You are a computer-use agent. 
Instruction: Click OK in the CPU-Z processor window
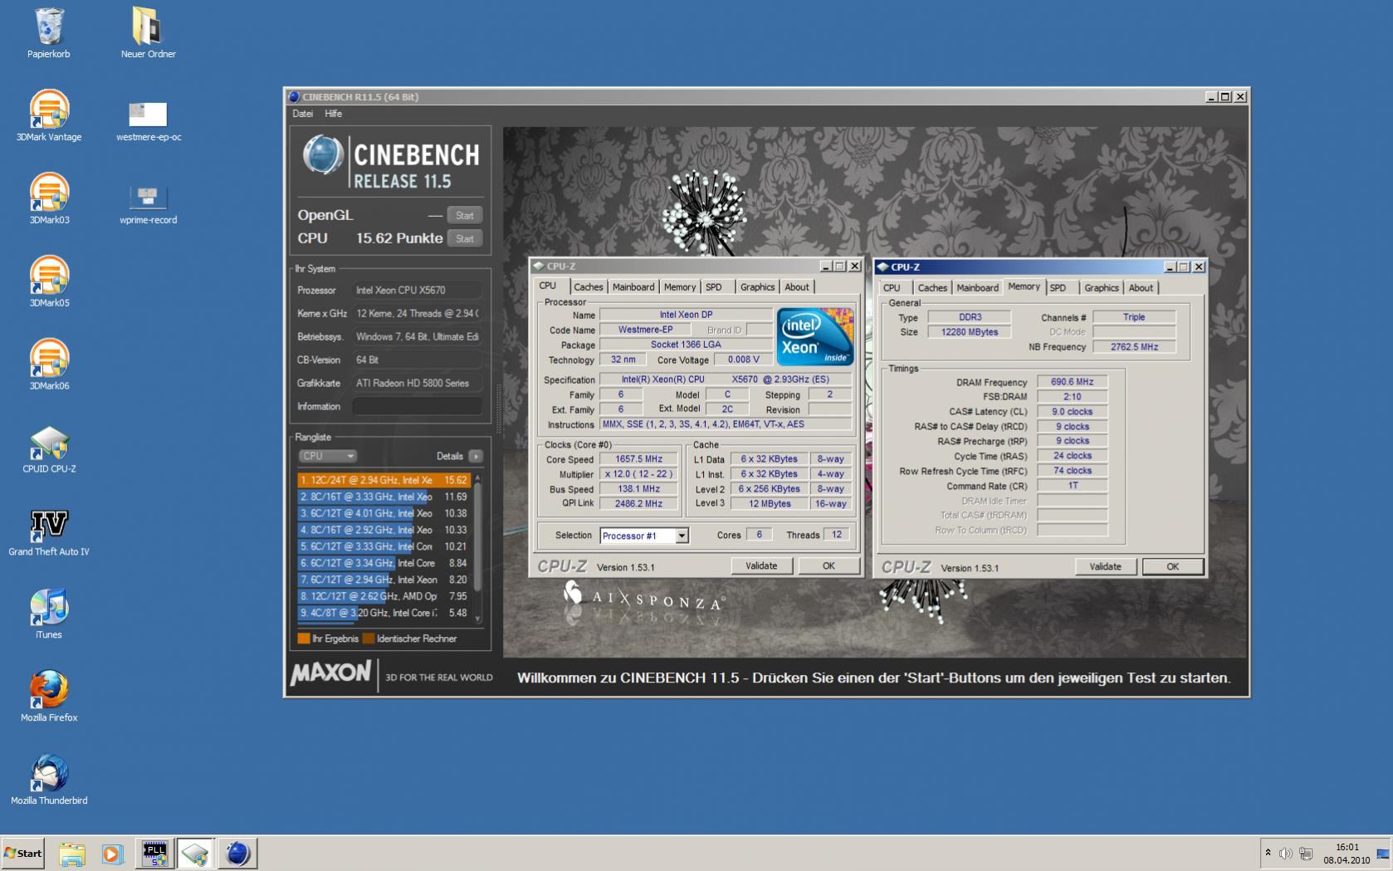pos(828,566)
